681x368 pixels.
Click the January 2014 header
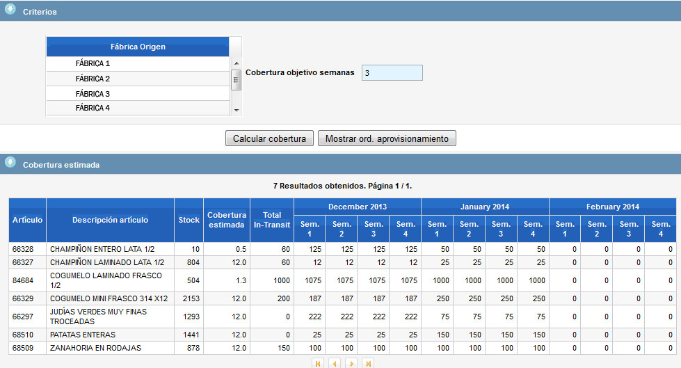(x=485, y=207)
